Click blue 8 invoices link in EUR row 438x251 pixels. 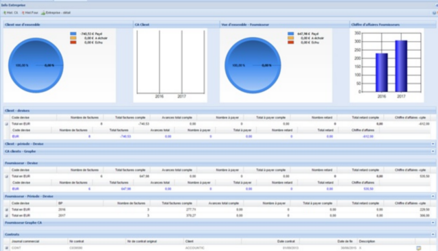point(89,136)
